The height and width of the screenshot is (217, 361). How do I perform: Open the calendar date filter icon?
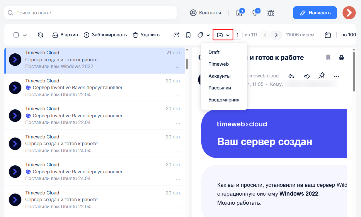[x=328, y=35]
